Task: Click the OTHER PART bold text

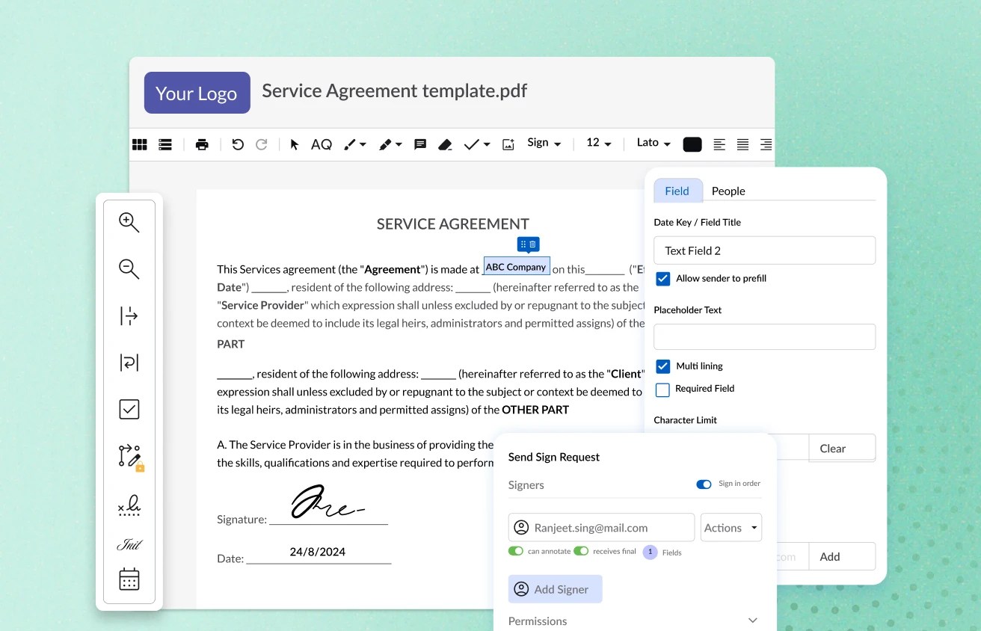Action: [x=535, y=410]
